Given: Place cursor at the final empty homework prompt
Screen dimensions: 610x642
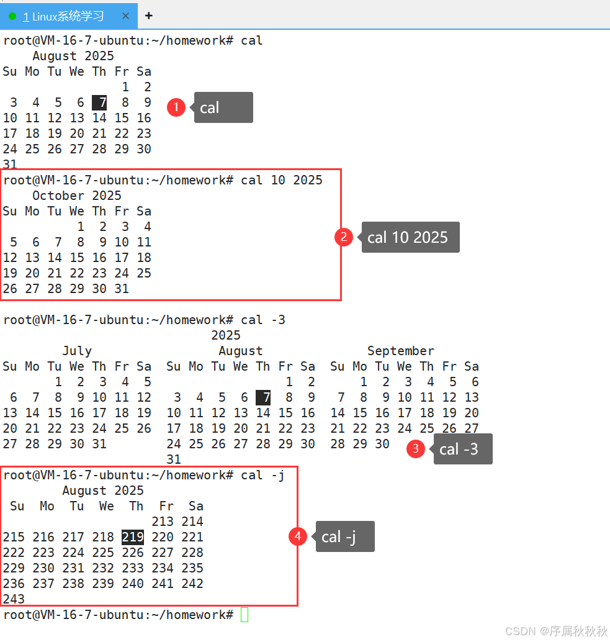Looking at the screenshot, I should [244, 615].
